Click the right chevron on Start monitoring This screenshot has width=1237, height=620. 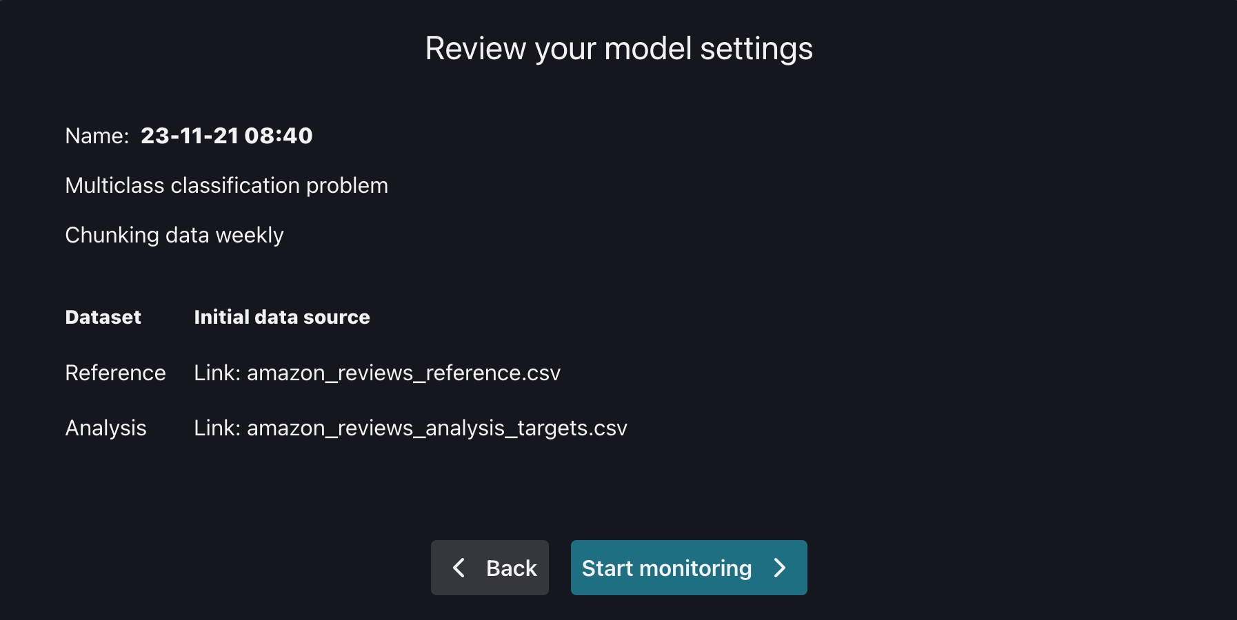[780, 568]
